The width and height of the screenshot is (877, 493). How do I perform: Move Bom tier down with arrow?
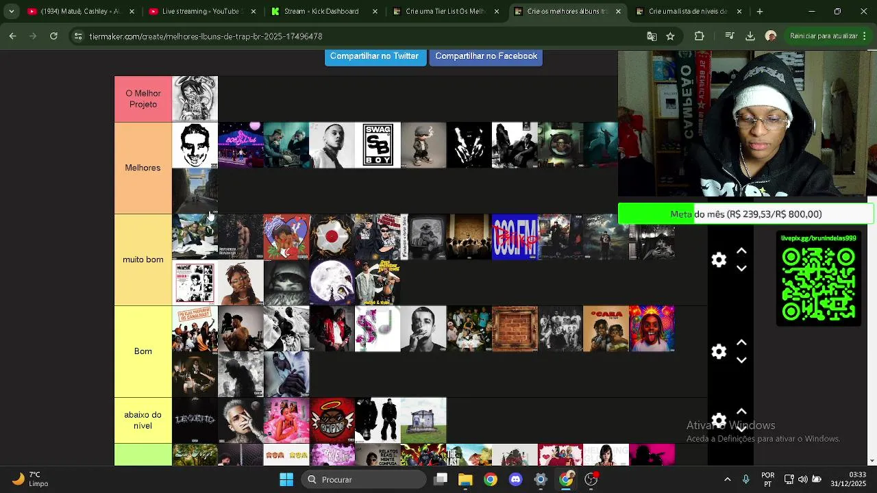pos(741,360)
